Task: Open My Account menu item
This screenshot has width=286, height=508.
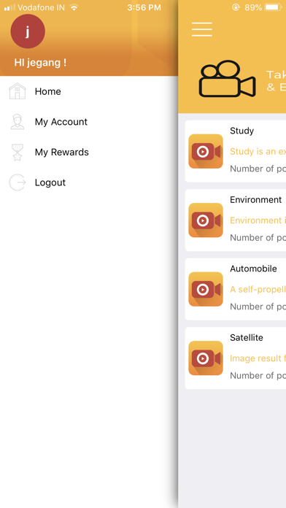Action: 89,122
